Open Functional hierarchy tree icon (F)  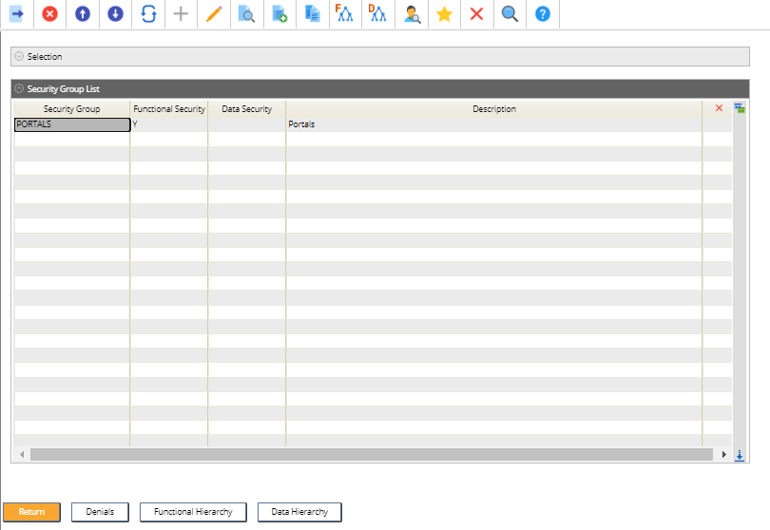344,13
